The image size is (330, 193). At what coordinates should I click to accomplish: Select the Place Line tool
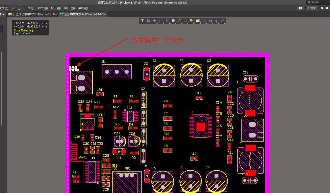(222, 21)
